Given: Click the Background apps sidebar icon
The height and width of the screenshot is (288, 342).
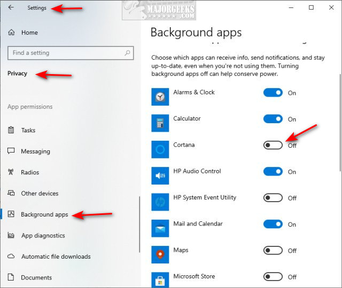Looking at the screenshot, I should pos(11,214).
